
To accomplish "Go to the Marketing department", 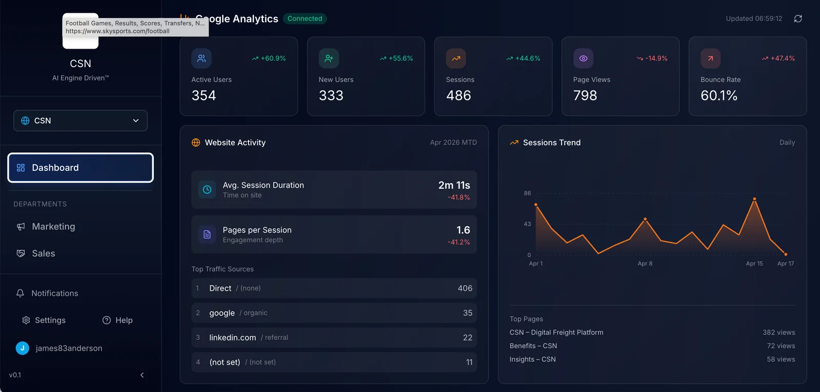I will point(53,227).
